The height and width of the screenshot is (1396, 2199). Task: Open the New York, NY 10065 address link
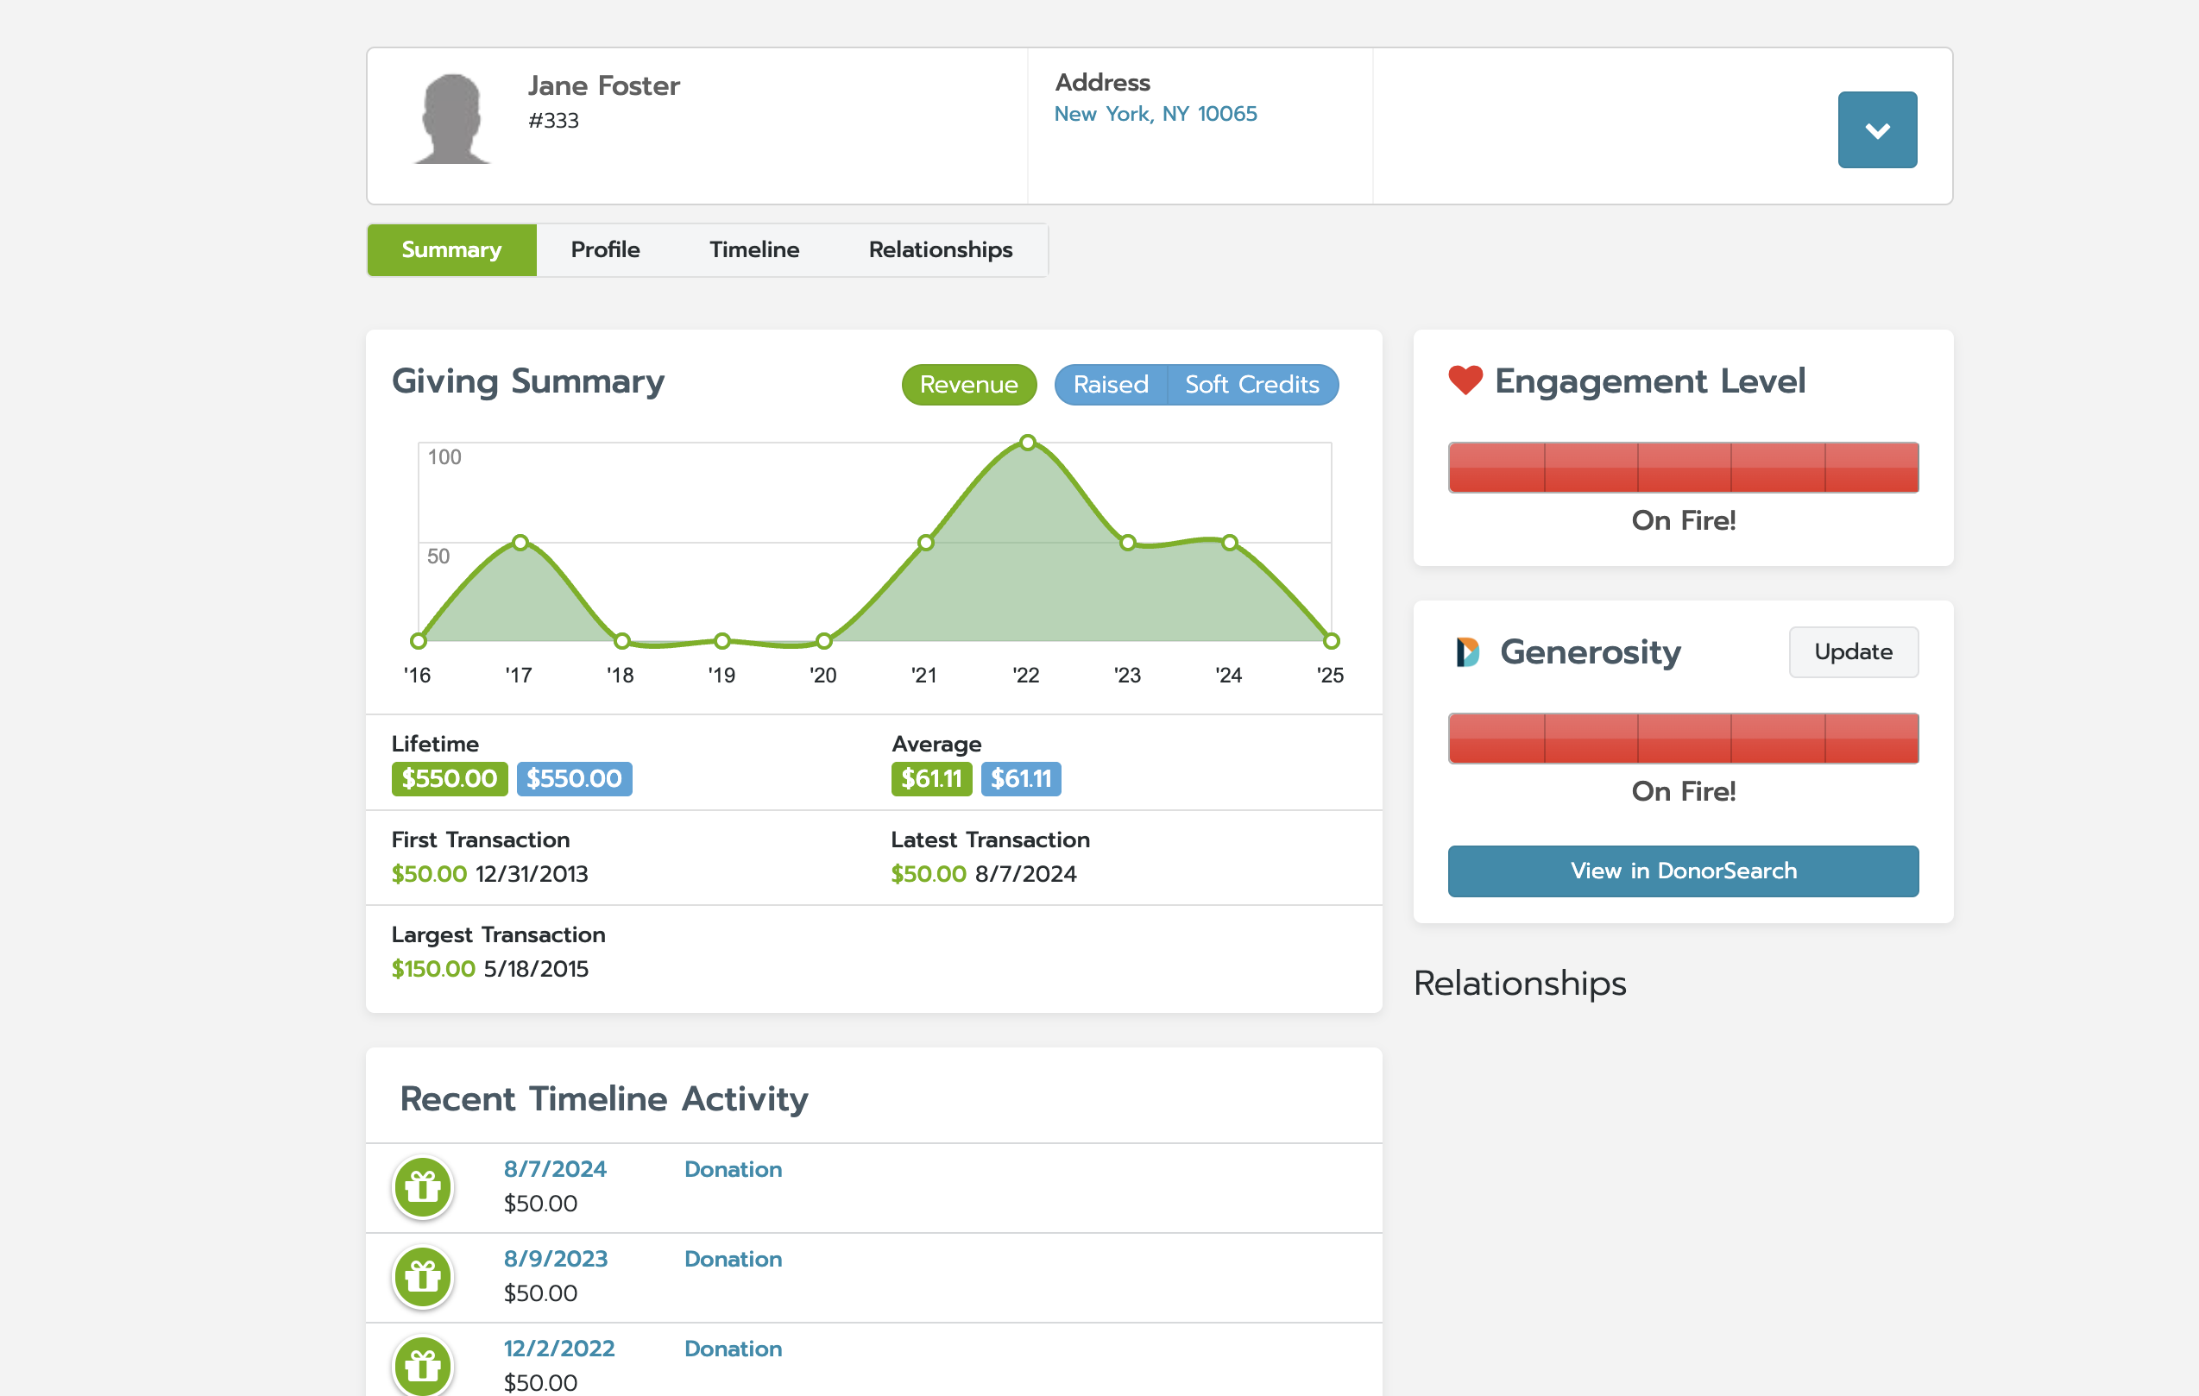(1156, 113)
